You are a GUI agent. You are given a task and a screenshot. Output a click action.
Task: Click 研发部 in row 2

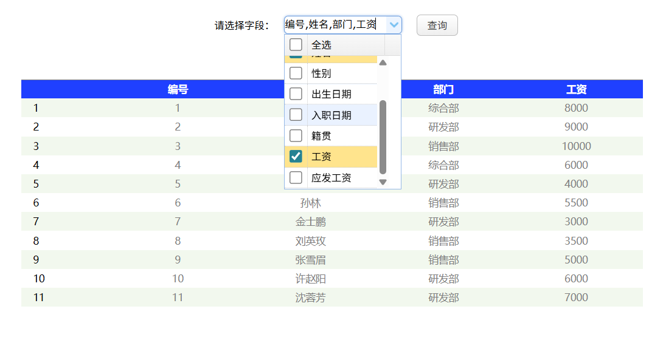point(443,127)
